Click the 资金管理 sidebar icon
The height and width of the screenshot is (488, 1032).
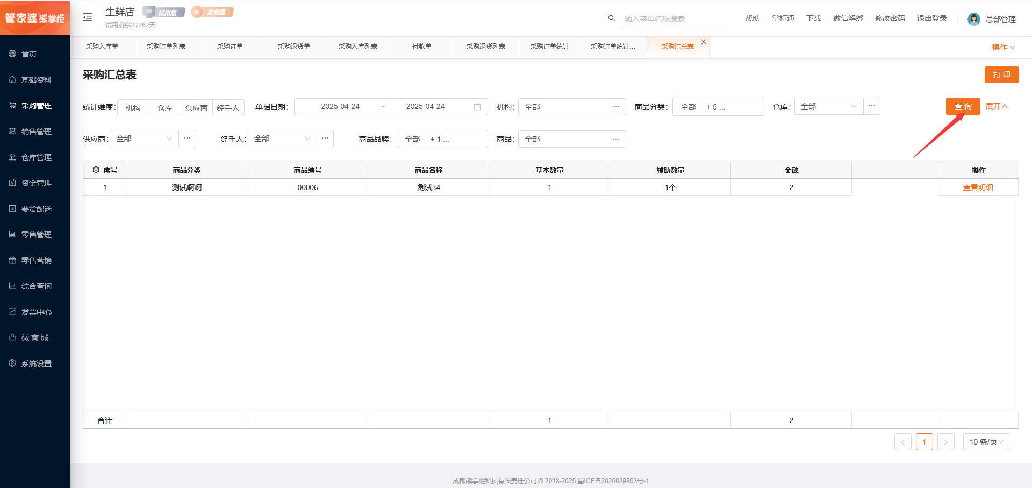pyautogui.click(x=12, y=183)
